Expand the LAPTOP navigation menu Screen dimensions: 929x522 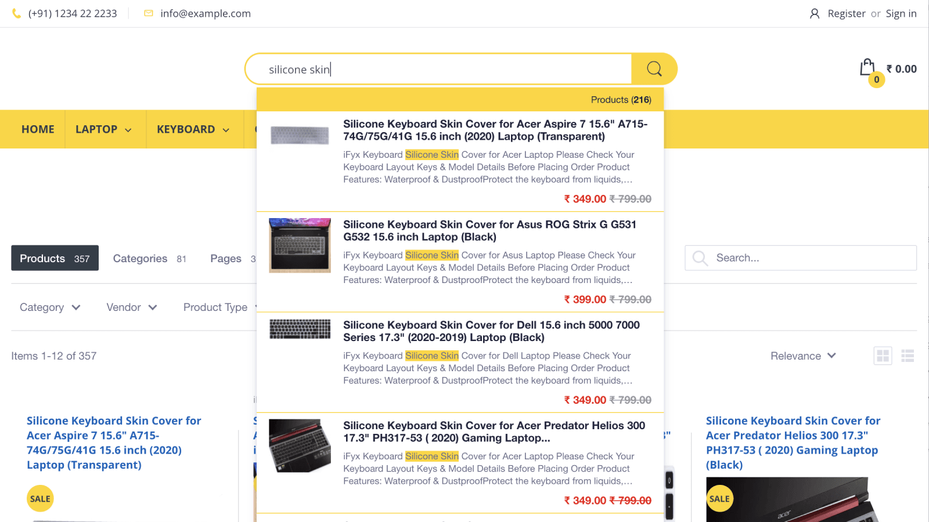tap(105, 129)
